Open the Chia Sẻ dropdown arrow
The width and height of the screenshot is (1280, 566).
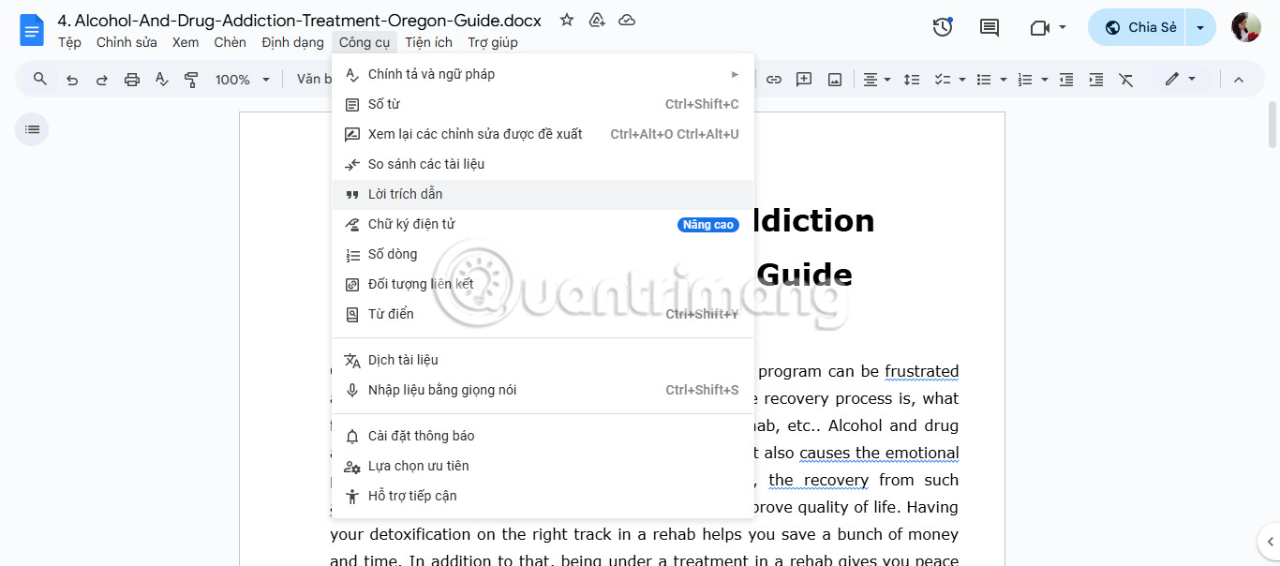1200,27
